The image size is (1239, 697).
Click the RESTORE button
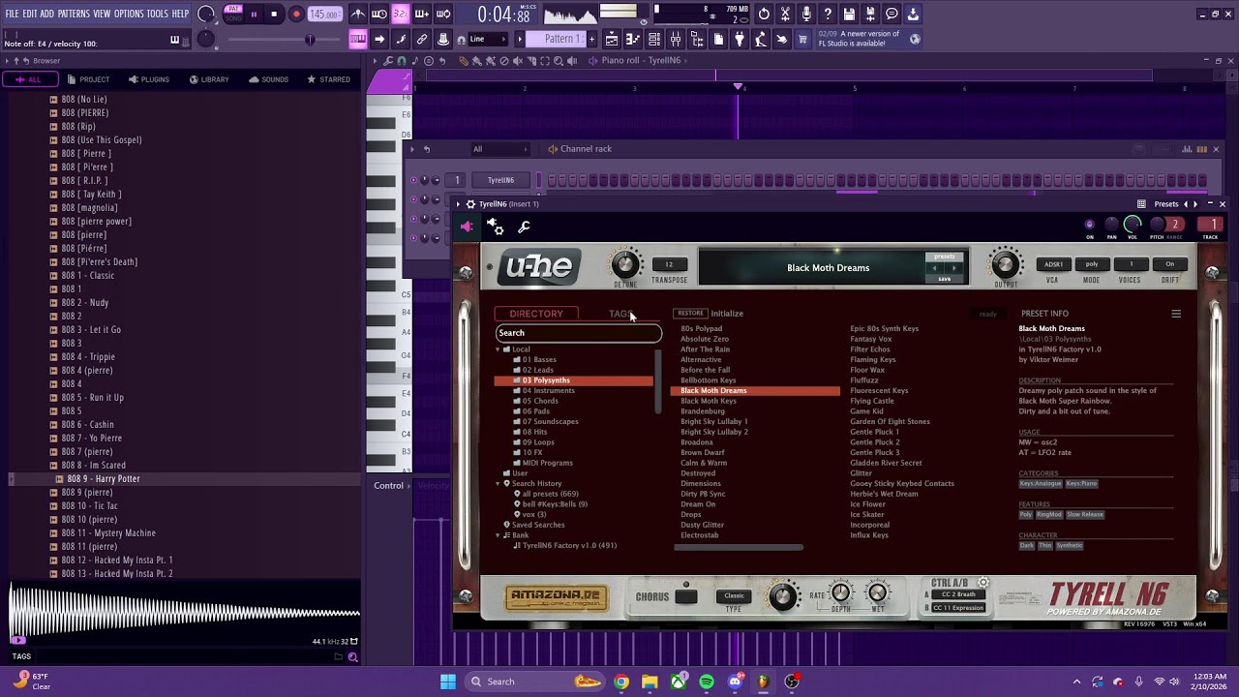click(690, 314)
